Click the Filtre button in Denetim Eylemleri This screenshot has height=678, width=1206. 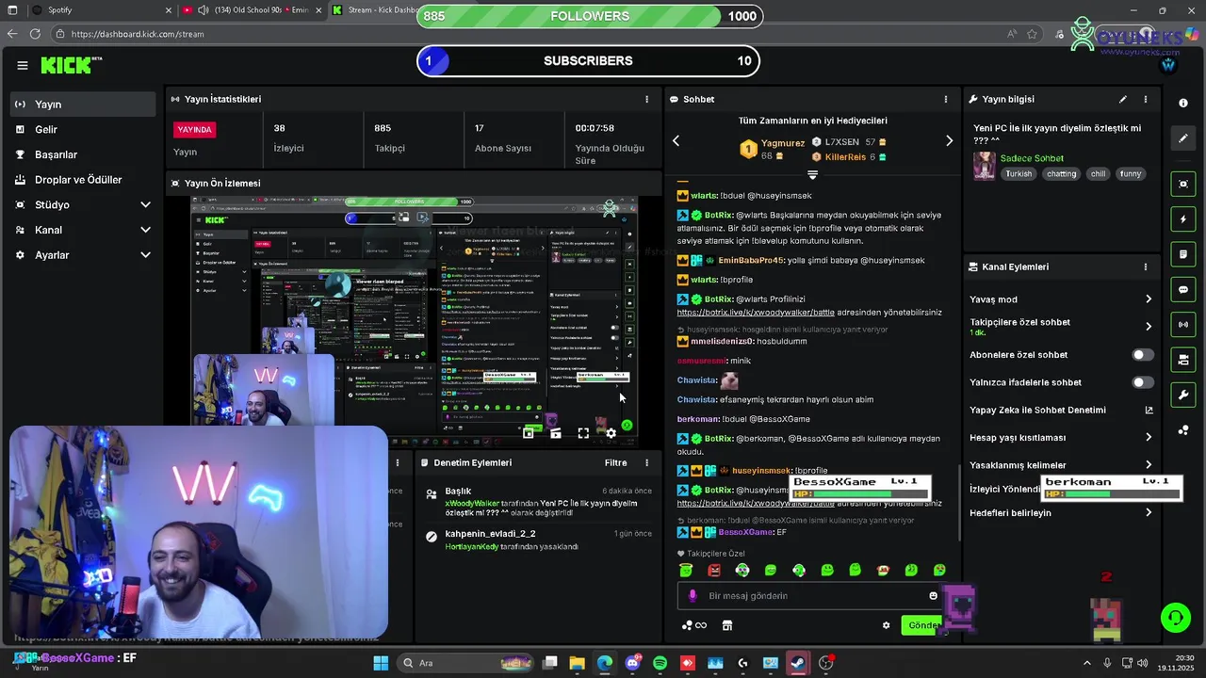[x=615, y=462]
